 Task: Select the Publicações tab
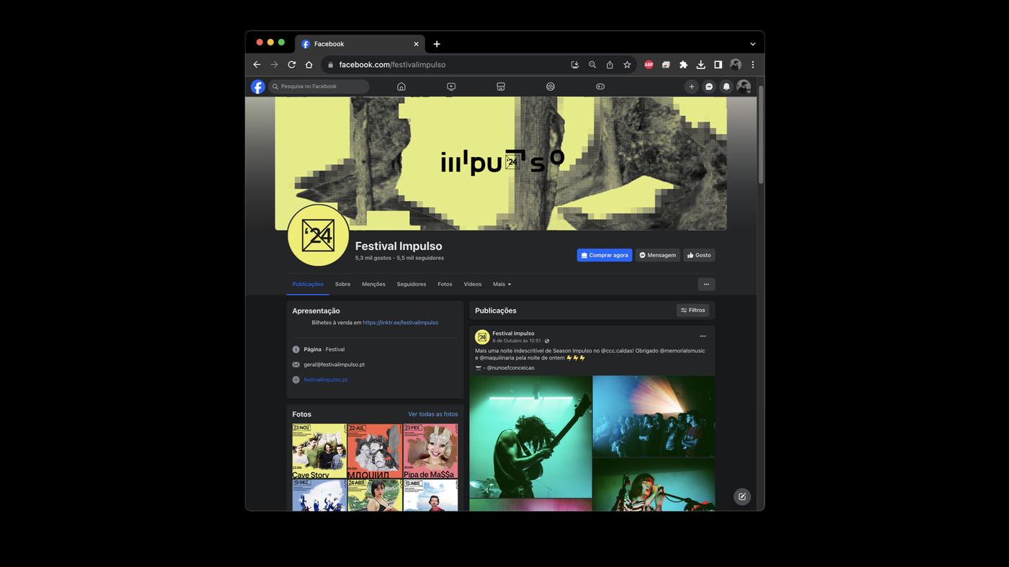pyautogui.click(x=308, y=285)
